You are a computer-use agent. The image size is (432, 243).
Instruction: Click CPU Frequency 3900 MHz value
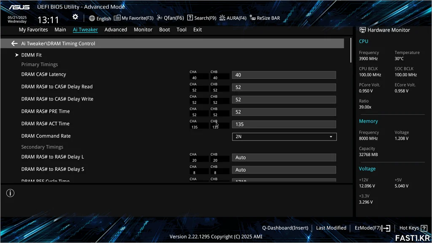368,59
